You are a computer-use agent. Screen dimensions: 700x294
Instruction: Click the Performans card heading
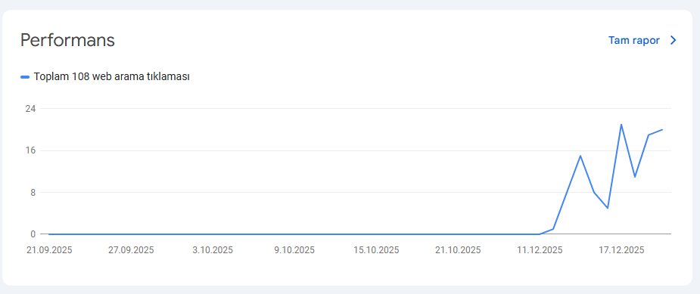point(67,40)
